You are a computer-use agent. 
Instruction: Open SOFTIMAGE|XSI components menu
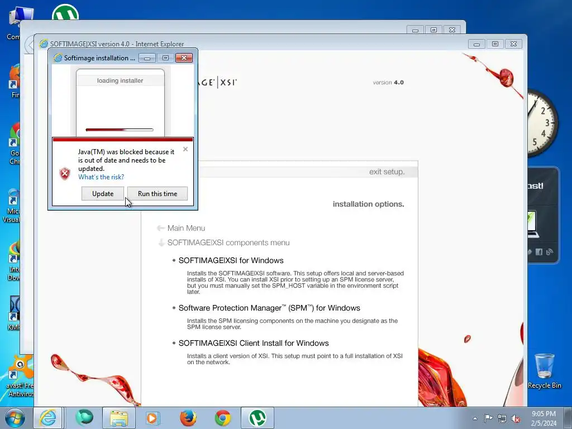click(228, 242)
